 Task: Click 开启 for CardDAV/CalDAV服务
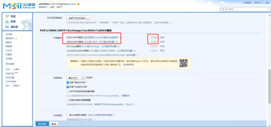(x=162, y=50)
